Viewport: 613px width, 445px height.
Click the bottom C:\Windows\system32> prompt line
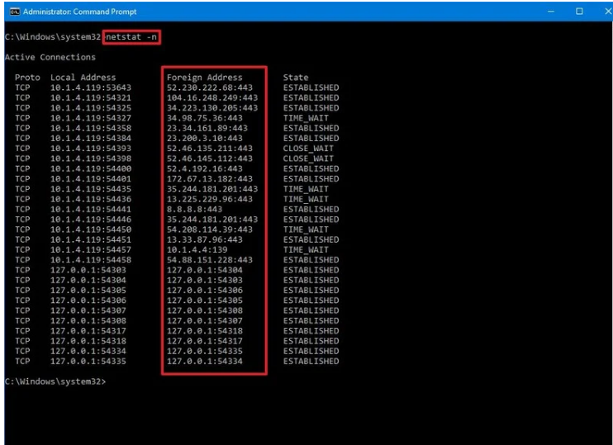[x=55, y=381]
